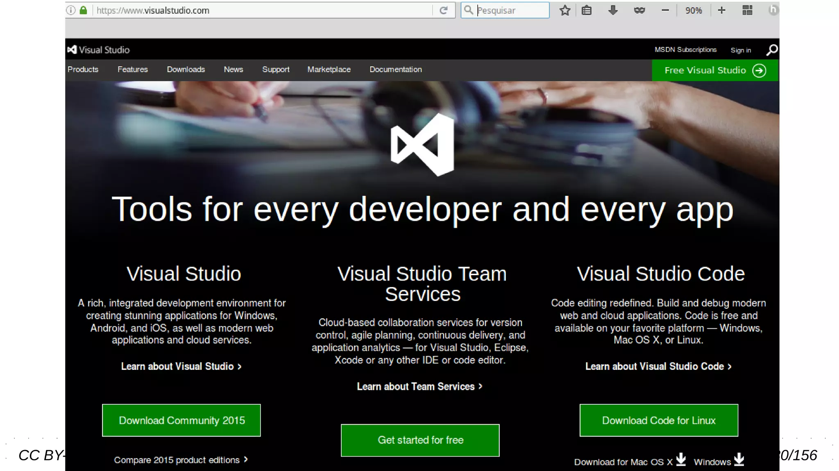This screenshot has width=839, height=471.
Task: Click the Windows download arrow icon
Action: click(739, 460)
